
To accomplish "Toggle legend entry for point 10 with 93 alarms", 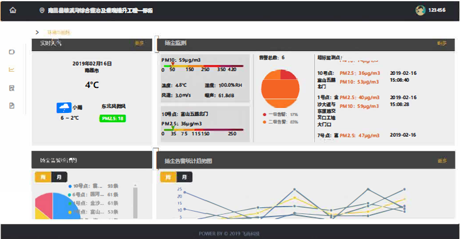I will pos(93,186).
